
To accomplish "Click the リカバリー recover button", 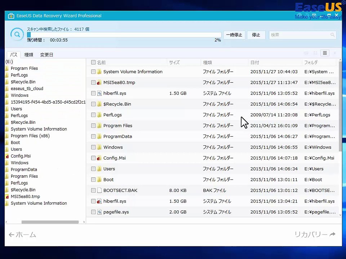I will click(x=315, y=235).
